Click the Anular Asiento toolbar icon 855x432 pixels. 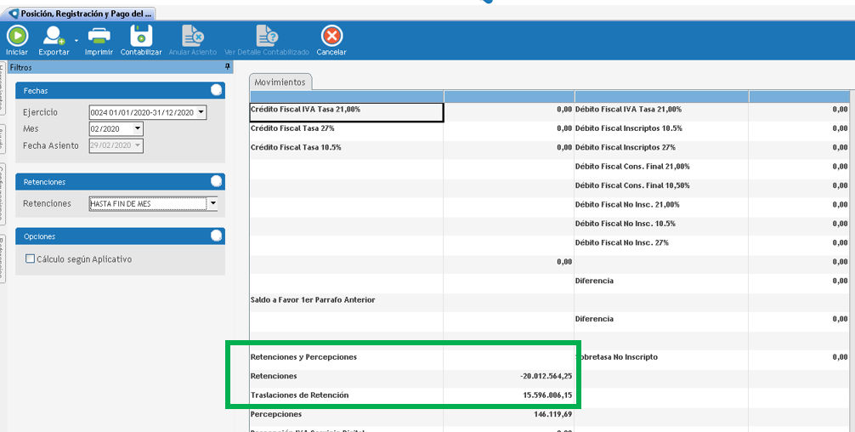(x=193, y=36)
